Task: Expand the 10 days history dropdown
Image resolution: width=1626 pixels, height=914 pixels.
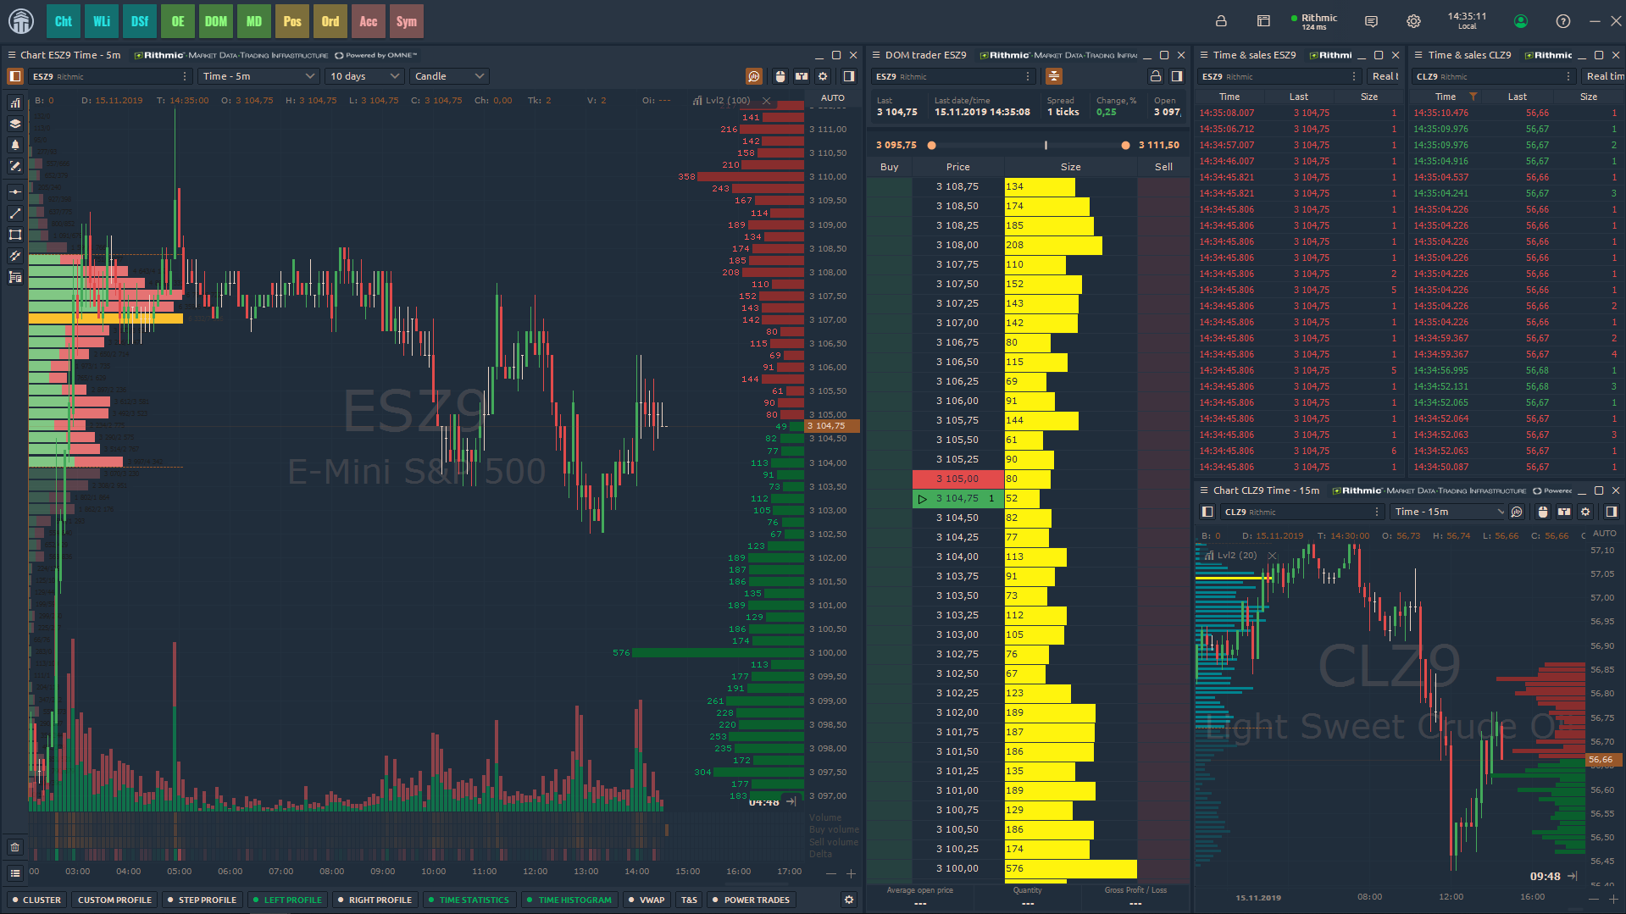Action: 364,76
